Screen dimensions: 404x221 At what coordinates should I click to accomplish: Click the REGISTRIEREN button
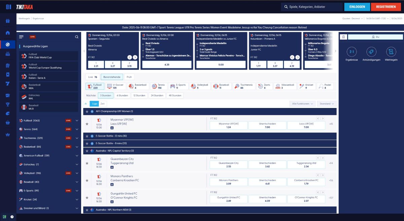386,7
